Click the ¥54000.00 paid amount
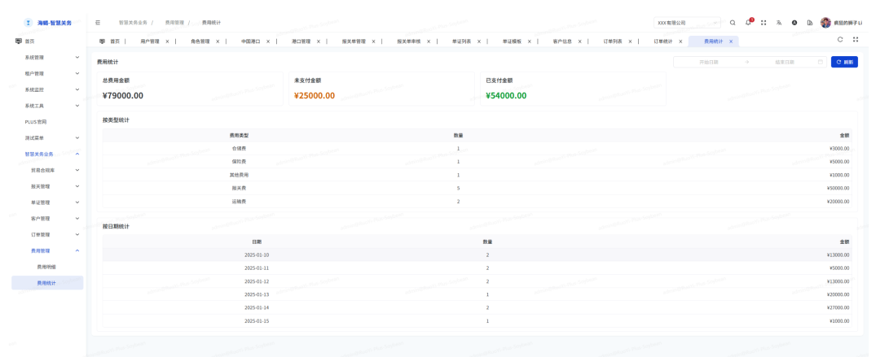The width and height of the screenshot is (880, 357). (x=506, y=96)
